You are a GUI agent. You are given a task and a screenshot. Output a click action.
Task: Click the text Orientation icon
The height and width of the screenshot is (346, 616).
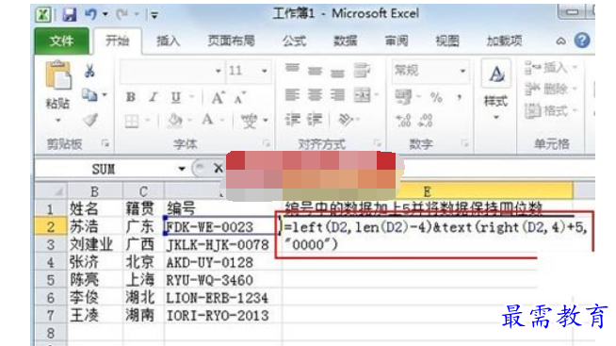click(346, 120)
